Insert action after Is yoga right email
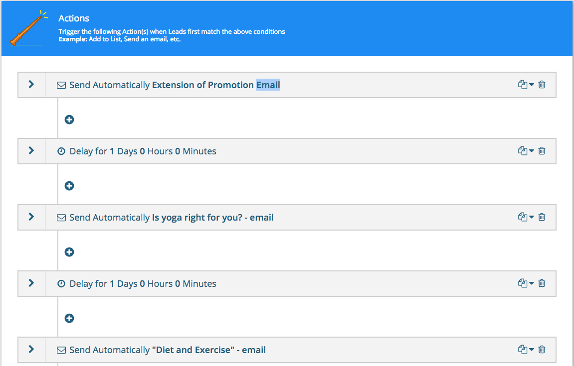574x366 pixels. pos(69,252)
